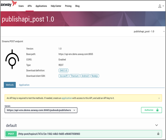Download the Titanium client SDK
The height and width of the screenshot is (140, 166).
point(74,76)
